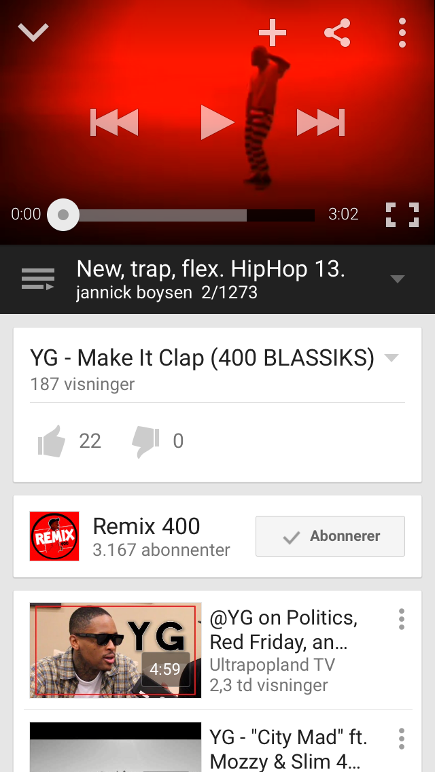This screenshot has width=435, height=772.
Task: Click the seek bar scrubber handle
Action: pos(63,215)
